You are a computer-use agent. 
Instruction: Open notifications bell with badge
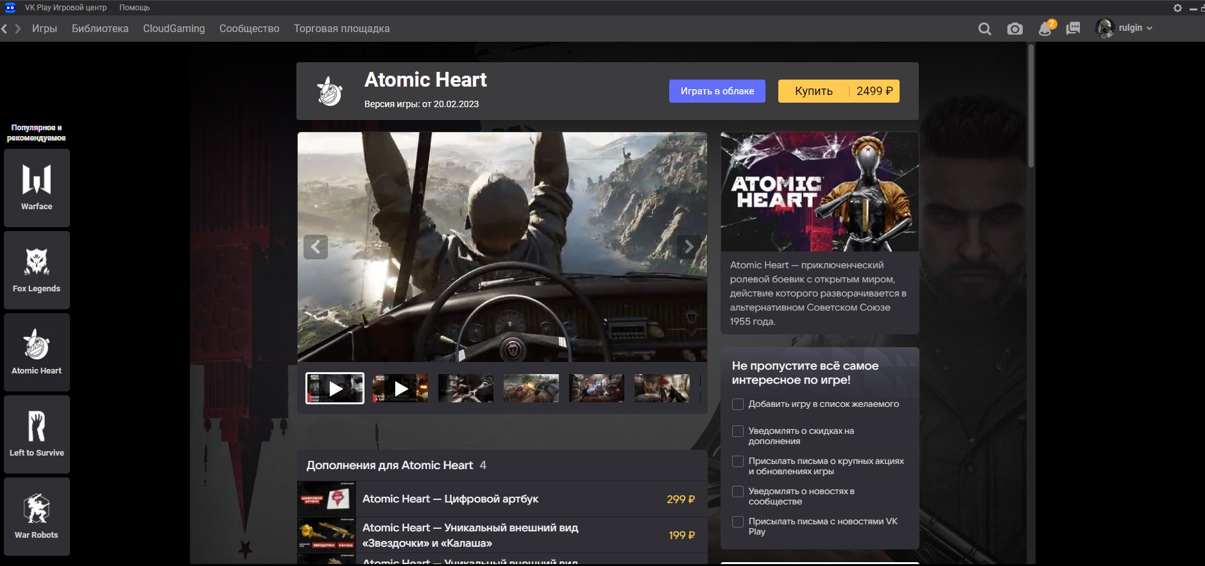(x=1046, y=28)
